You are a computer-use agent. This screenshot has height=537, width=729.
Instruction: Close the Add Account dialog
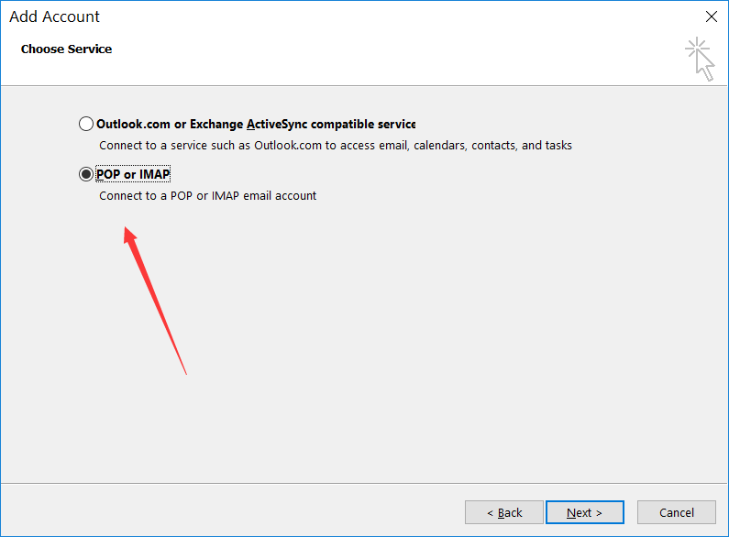[710, 16]
